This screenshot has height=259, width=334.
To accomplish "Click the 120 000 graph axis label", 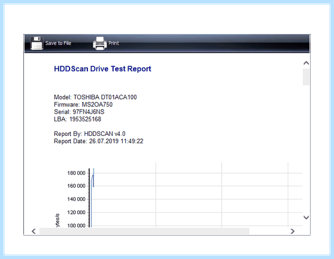I will pos(76,212).
